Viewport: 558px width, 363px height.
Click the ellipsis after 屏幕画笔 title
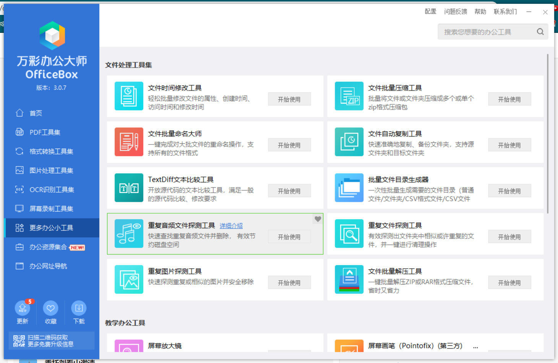coord(475,347)
